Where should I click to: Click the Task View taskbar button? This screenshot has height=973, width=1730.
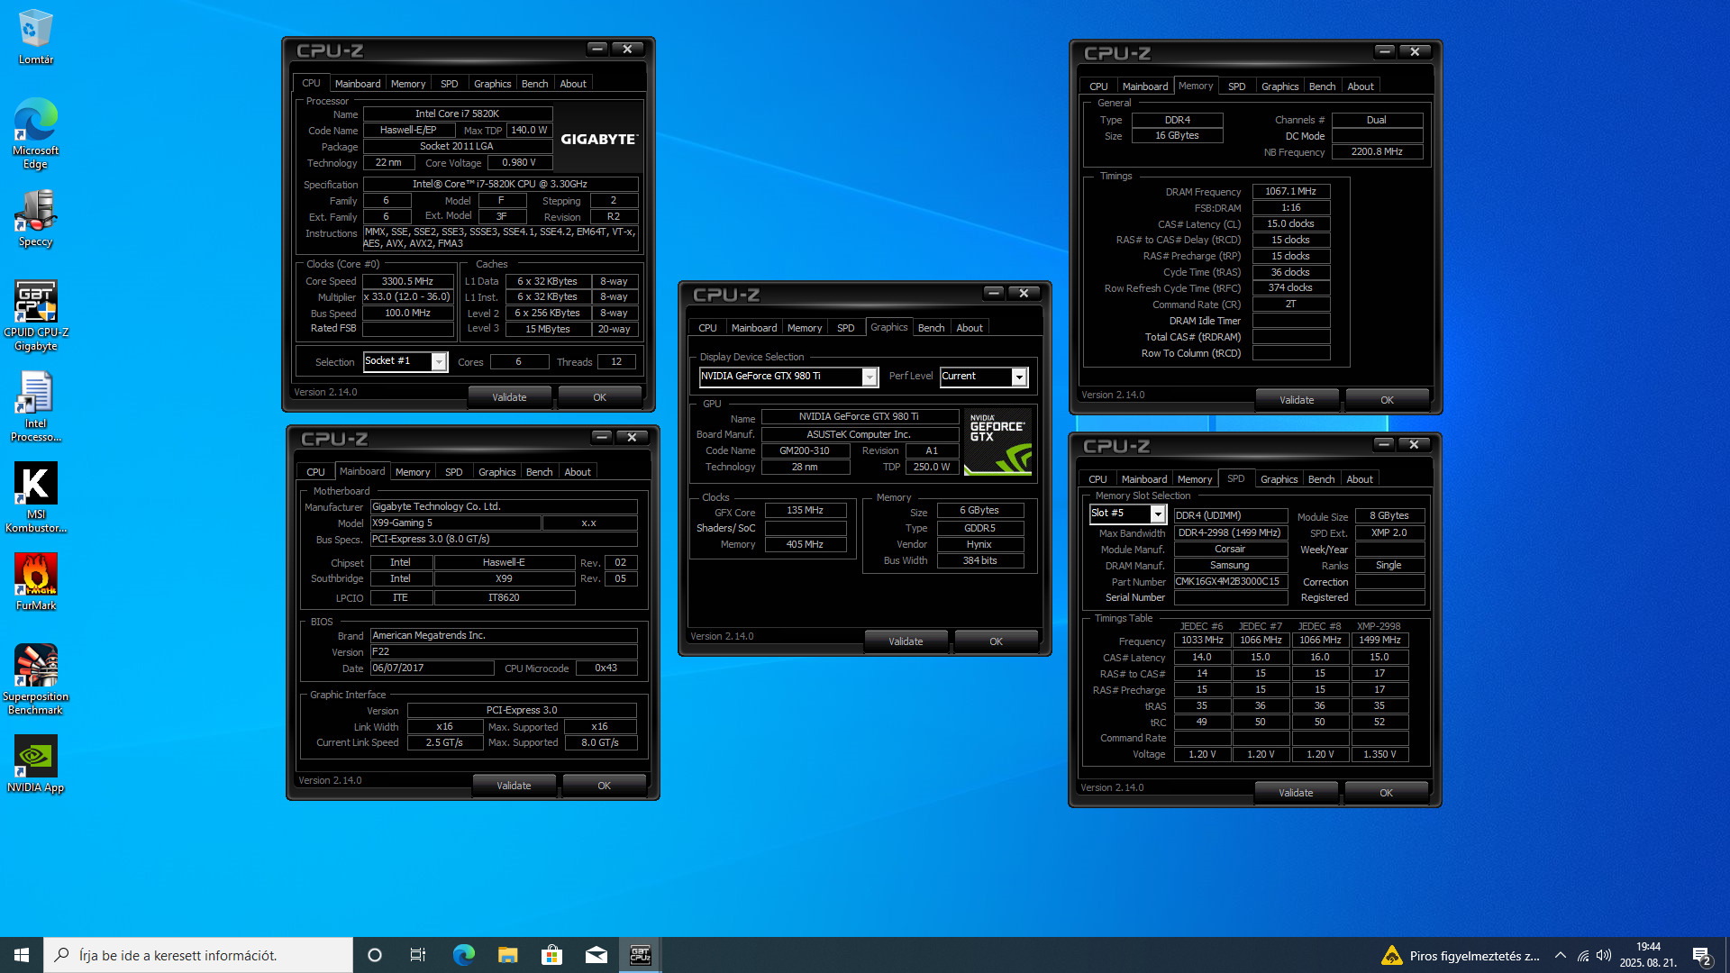tap(418, 955)
